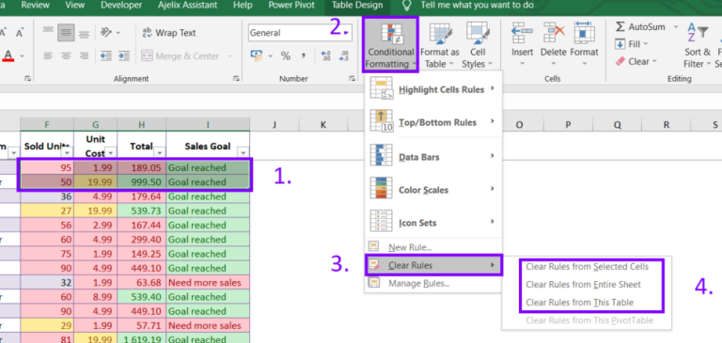Open the Total column filter dropdown
This screenshot has height=343, width=722.
(x=159, y=153)
